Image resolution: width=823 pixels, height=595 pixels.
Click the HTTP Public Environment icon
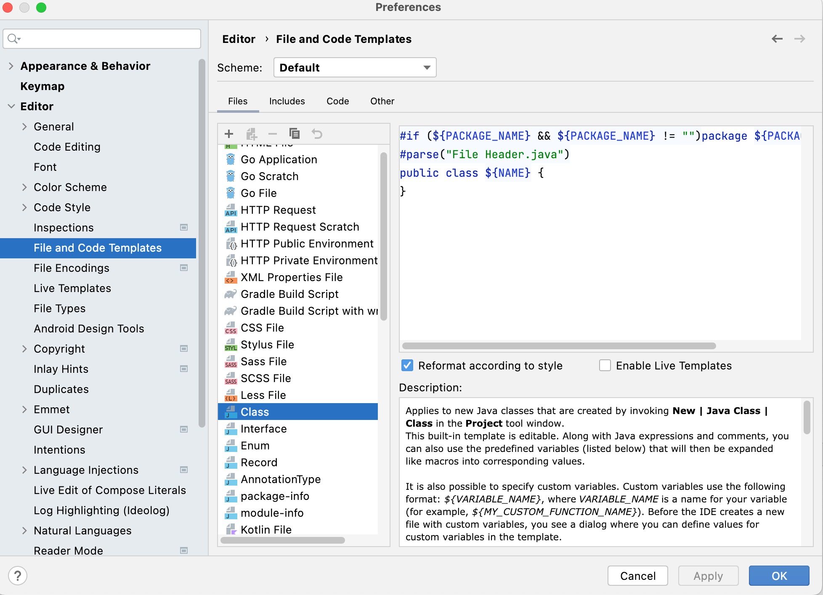click(231, 244)
